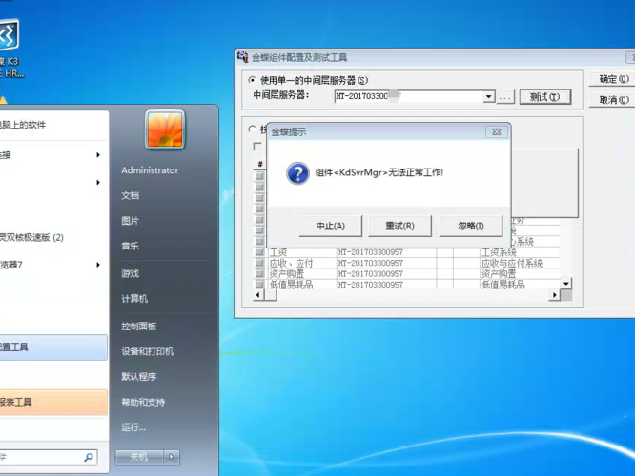Click the search magnifier icon in Start menu
Viewport: 635px width, 476px height.
tap(89, 457)
